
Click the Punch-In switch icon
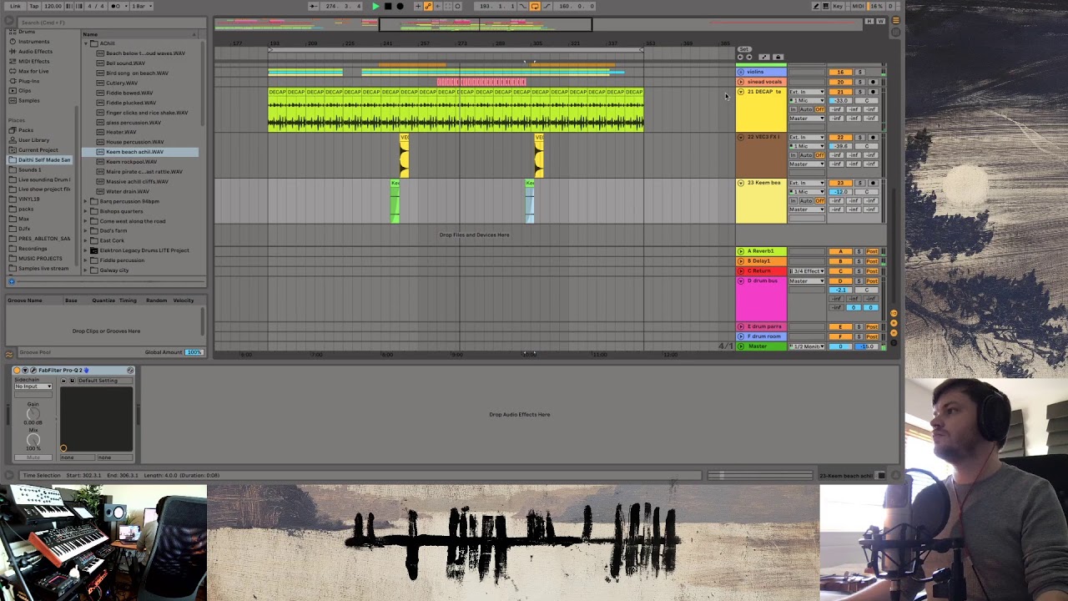tap(522, 6)
